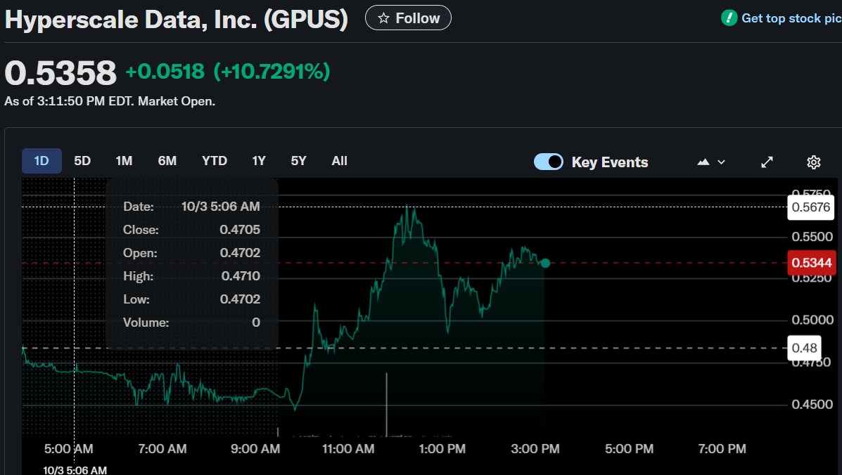Click the red 0.5344 price label

pos(812,263)
